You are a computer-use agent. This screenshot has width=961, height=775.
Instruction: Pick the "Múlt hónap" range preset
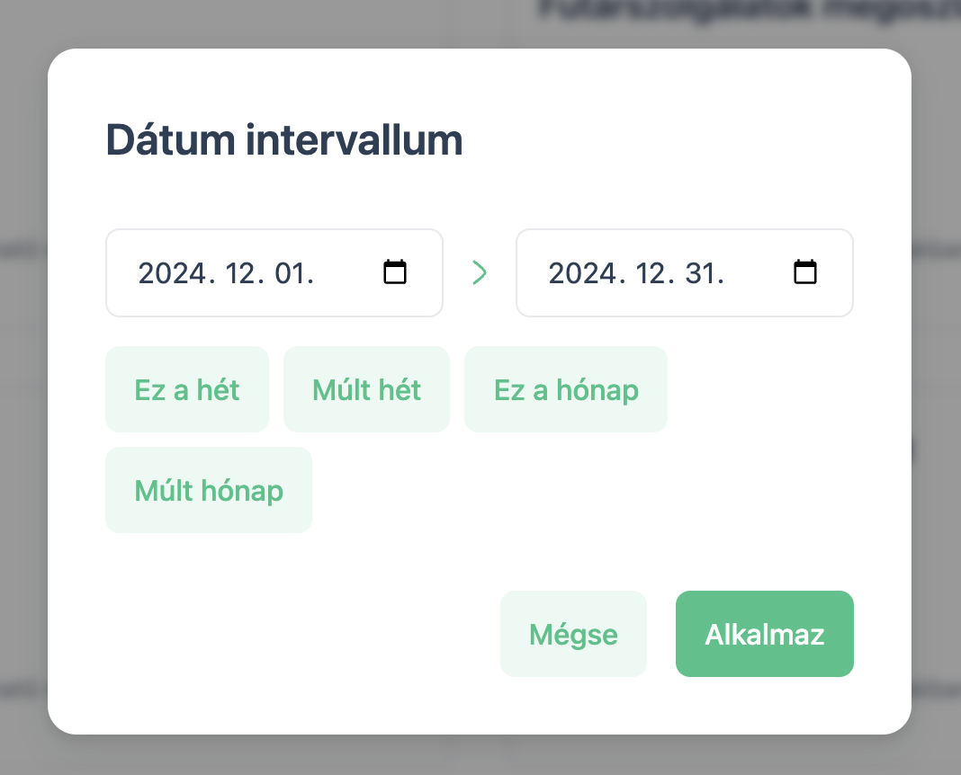coord(209,490)
